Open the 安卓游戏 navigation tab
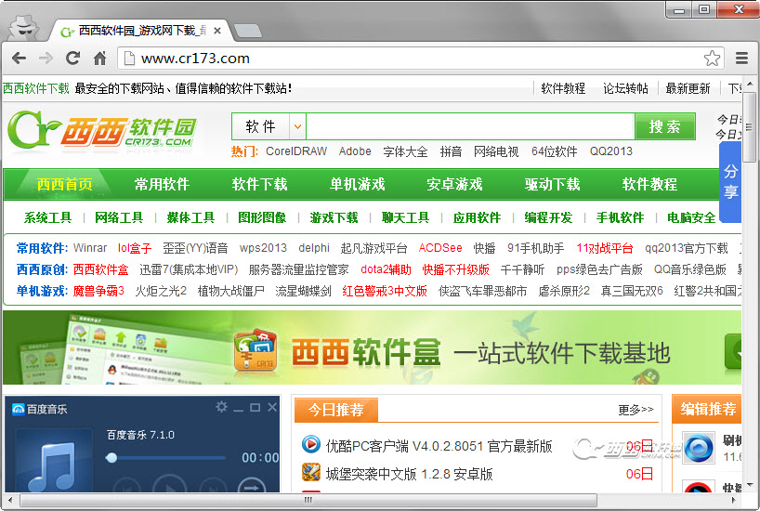This screenshot has width=760, height=511. [x=454, y=184]
